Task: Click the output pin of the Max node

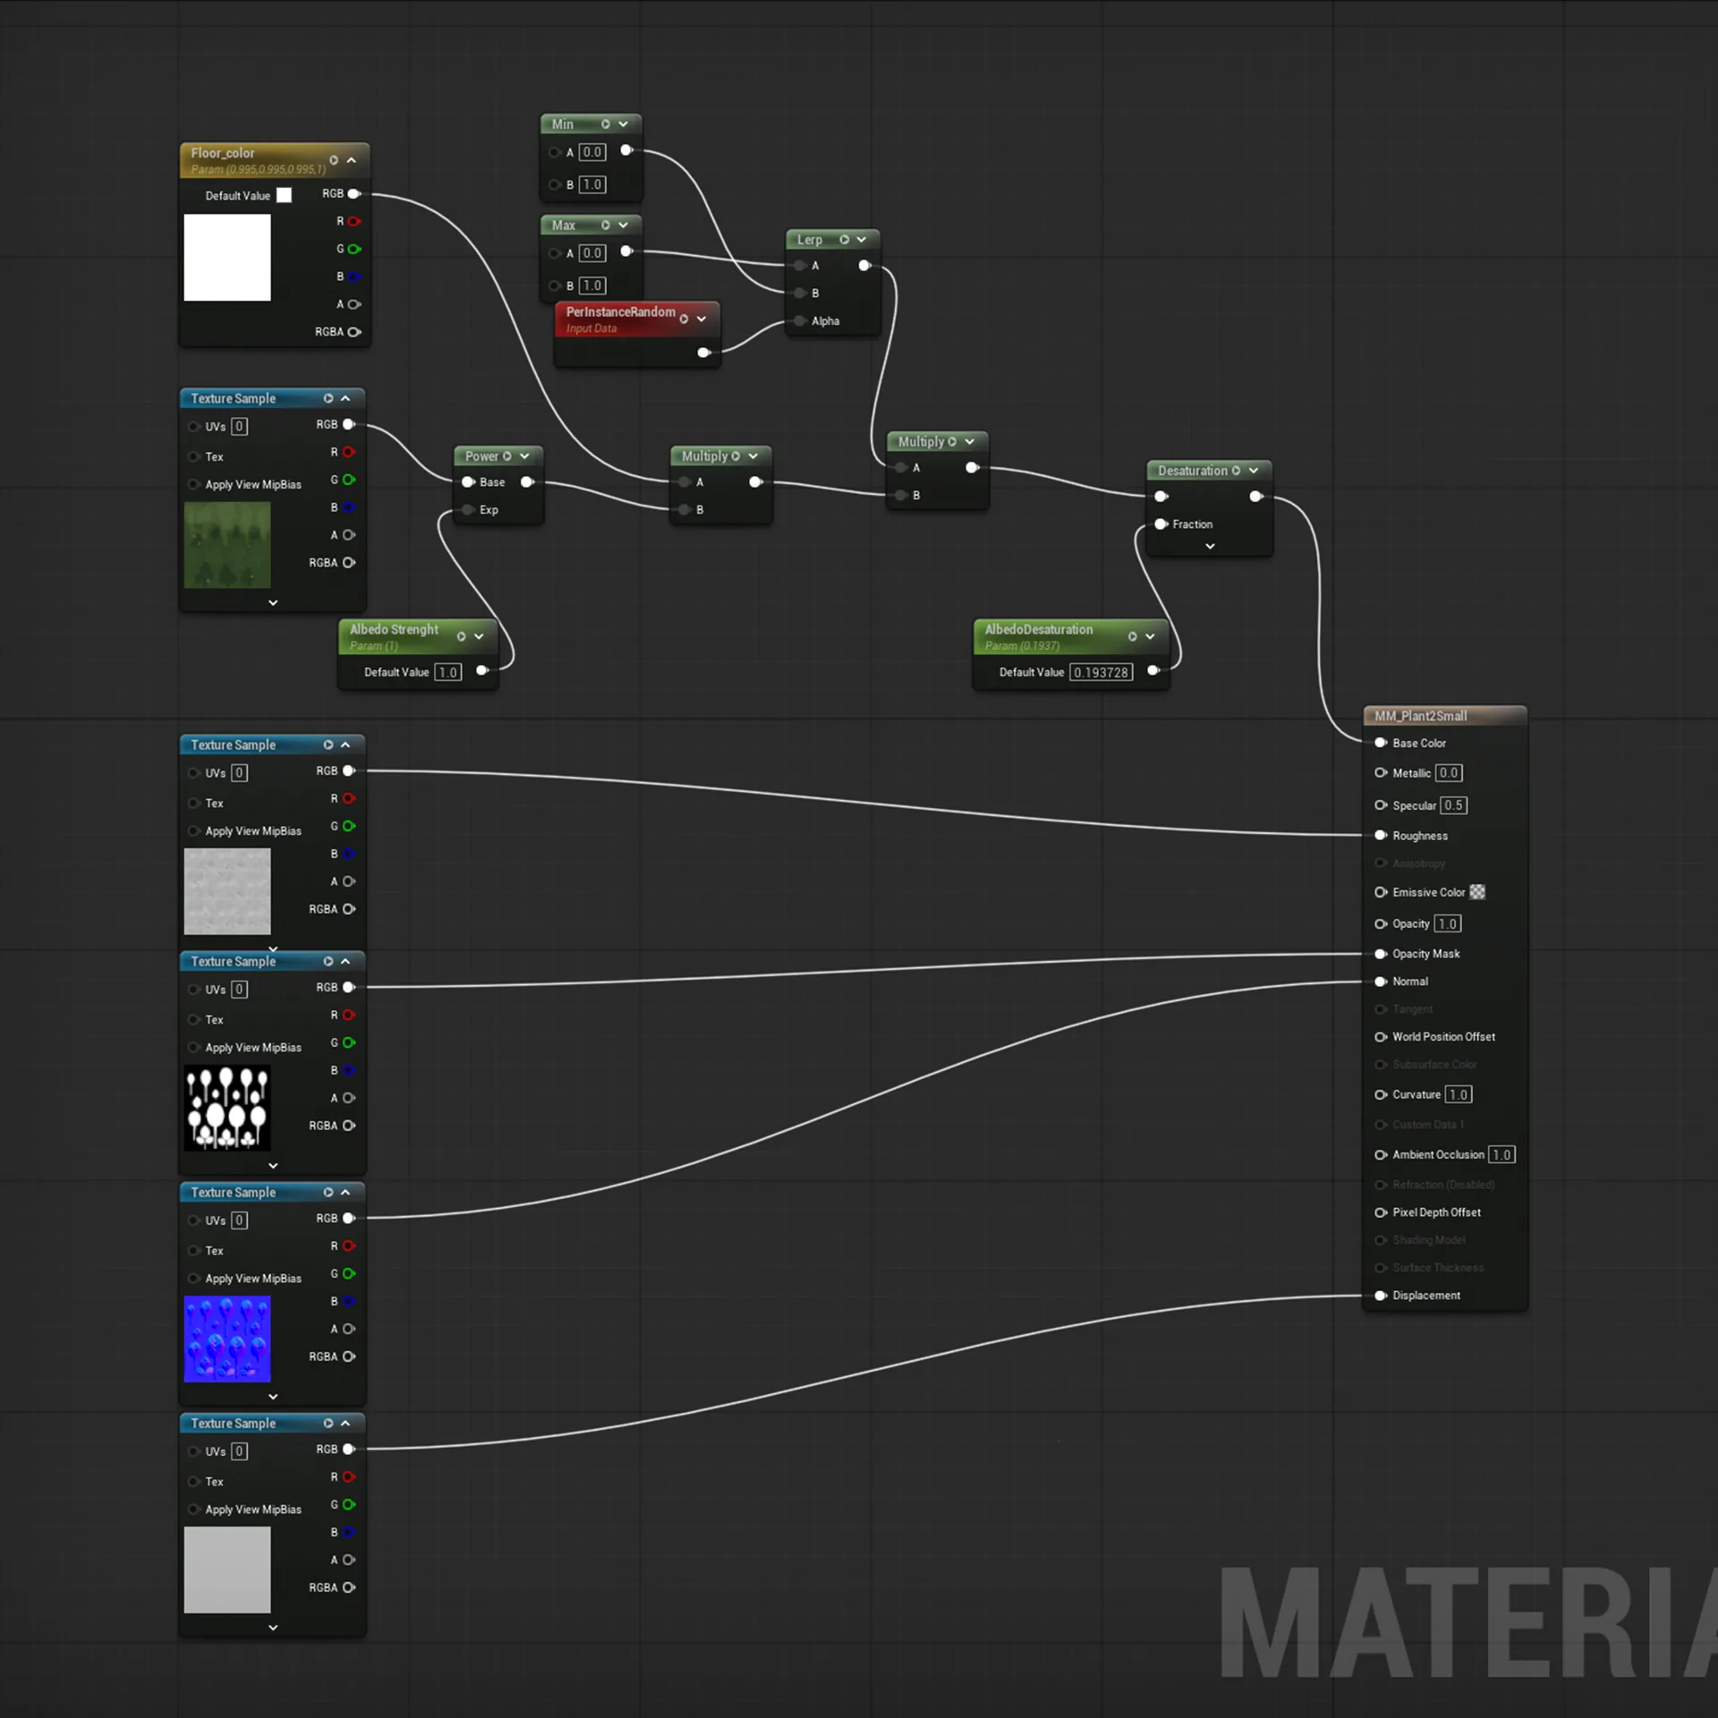Action: [x=626, y=251]
